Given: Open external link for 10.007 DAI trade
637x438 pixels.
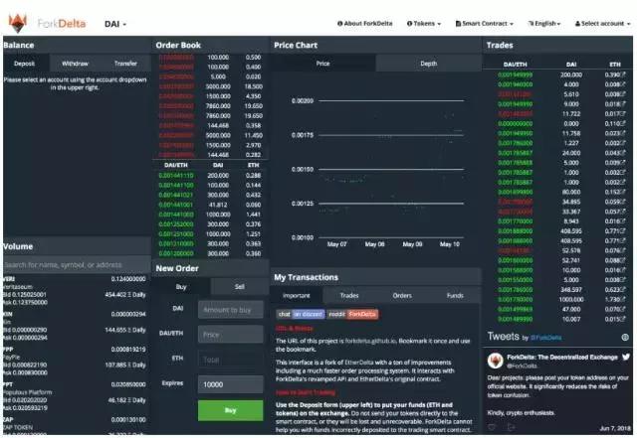Looking at the screenshot, I should click(623, 319).
